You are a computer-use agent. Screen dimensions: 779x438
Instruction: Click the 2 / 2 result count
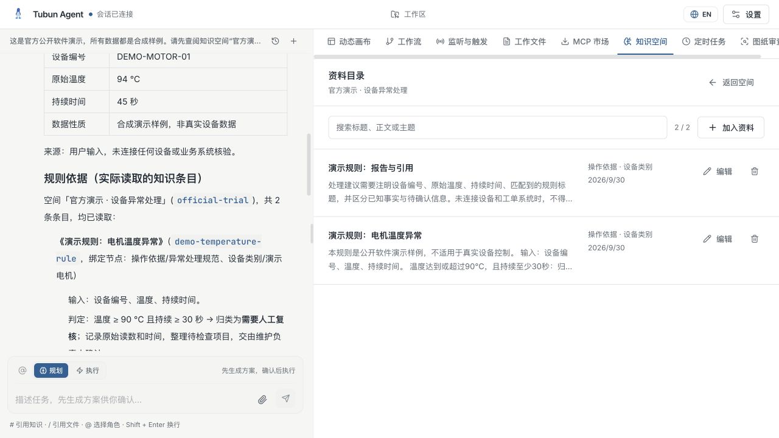tap(682, 128)
